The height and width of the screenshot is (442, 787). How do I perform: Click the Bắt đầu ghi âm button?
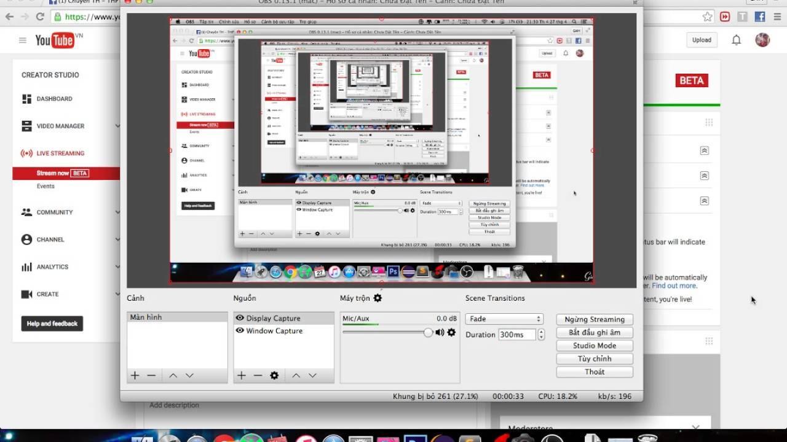595,333
